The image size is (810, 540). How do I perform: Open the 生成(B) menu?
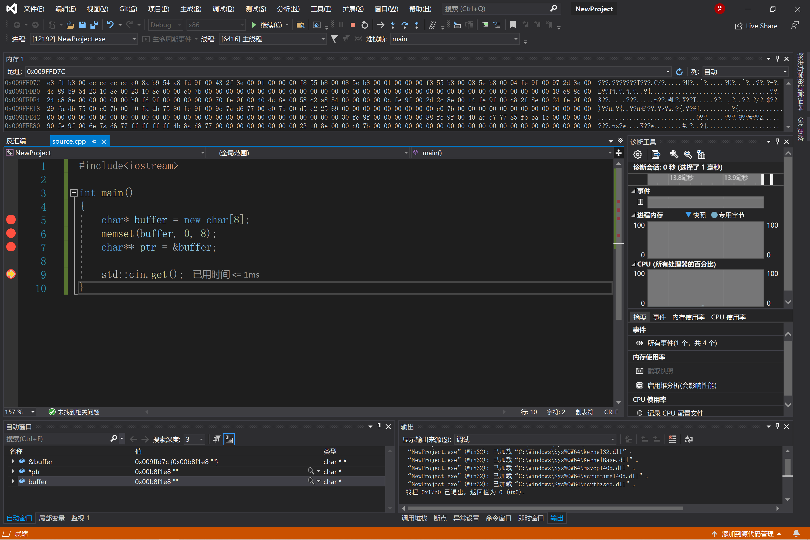click(189, 8)
